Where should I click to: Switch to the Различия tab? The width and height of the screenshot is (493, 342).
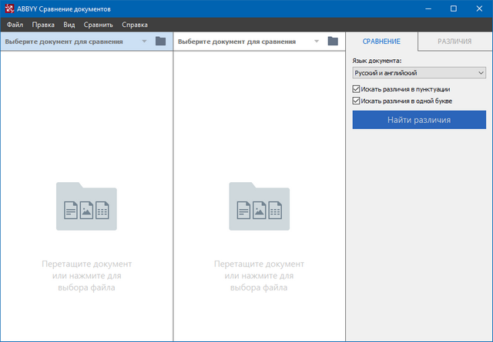tap(454, 41)
